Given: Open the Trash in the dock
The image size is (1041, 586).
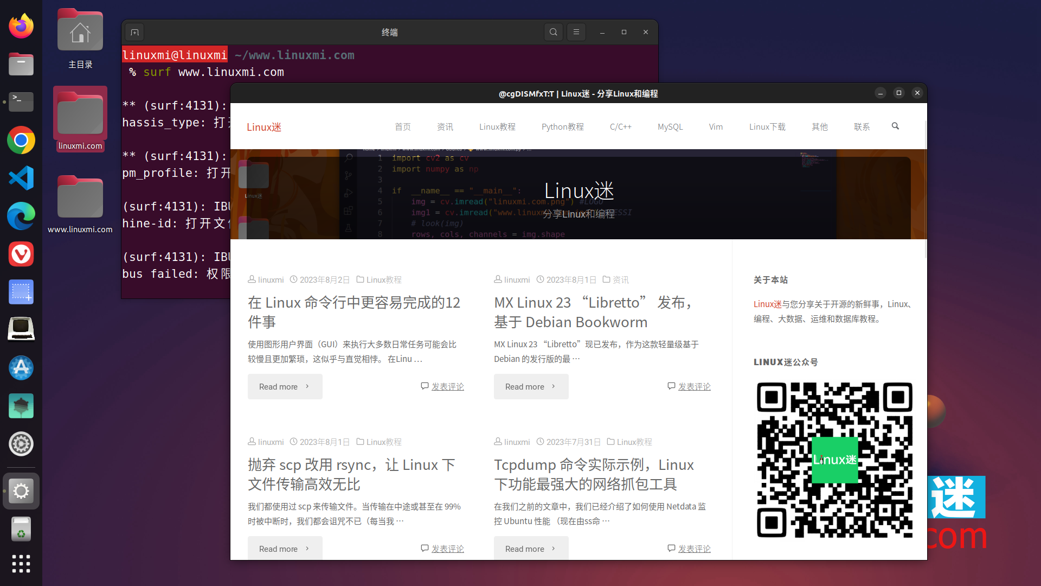Looking at the screenshot, I should 21,529.
